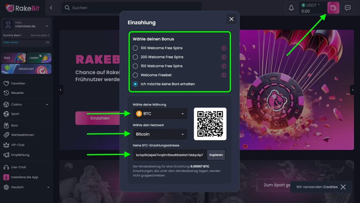Select 100 Welcome Free Spins radio option

click(x=135, y=48)
